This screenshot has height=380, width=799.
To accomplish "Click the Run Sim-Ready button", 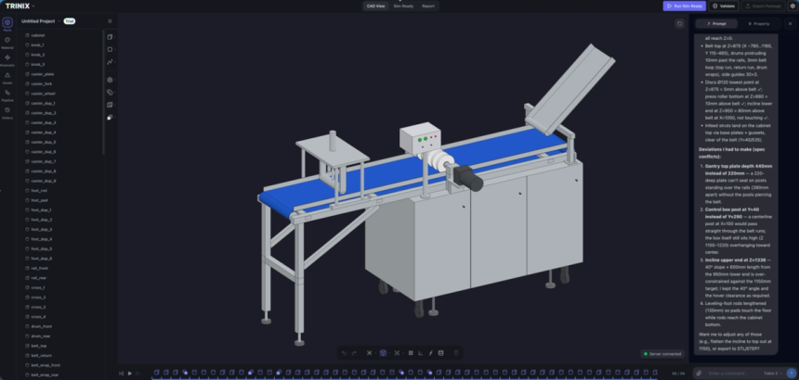I will 685,6.
